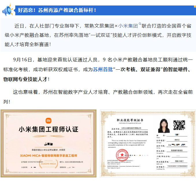
Task: Click the orange Mi logo on certificate
Action: pos(48,121)
